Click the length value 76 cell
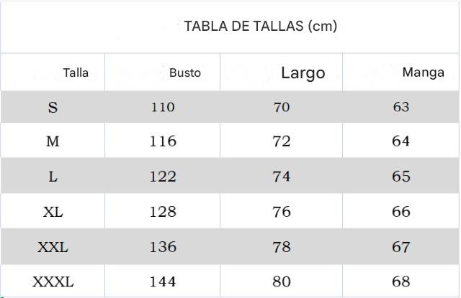This screenshot has height=298, width=461. tap(282, 212)
